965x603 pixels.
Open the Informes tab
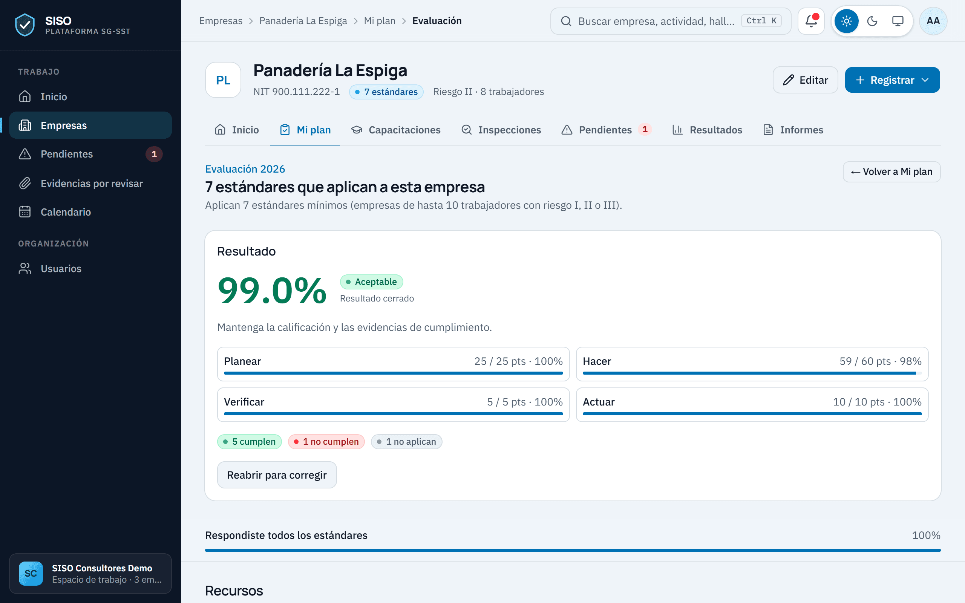point(793,130)
